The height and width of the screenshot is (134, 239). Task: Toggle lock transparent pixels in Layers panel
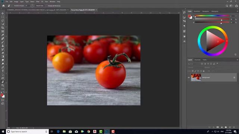tap(193, 71)
